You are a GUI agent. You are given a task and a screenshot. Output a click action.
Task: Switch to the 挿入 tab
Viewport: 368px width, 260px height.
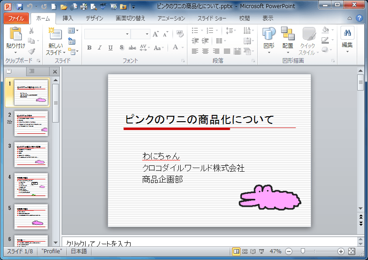coord(68,18)
